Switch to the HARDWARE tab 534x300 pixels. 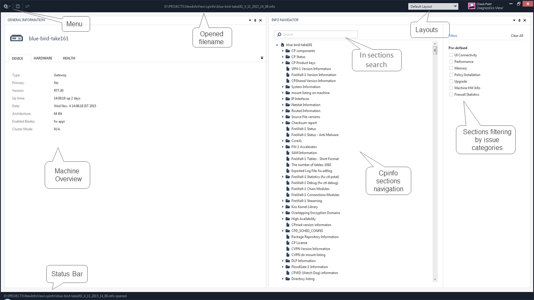coord(43,58)
